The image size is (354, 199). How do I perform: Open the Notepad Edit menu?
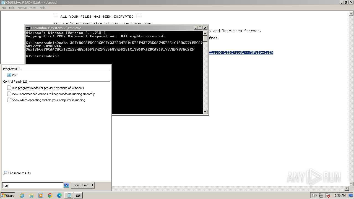click(12, 8)
